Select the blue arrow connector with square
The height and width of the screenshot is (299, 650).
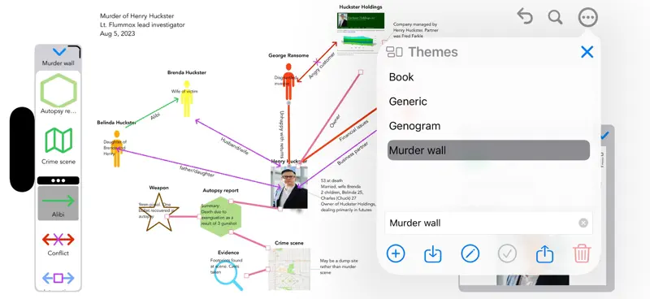point(58,277)
